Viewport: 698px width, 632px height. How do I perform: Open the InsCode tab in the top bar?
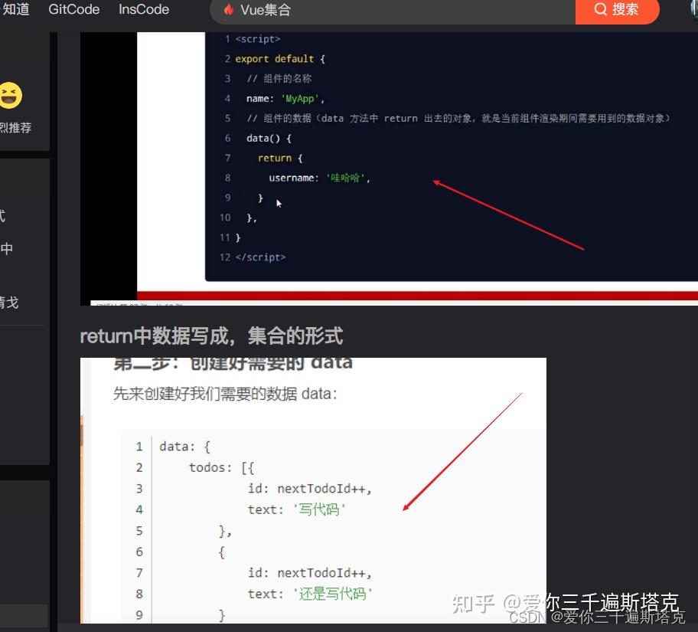point(143,10)
